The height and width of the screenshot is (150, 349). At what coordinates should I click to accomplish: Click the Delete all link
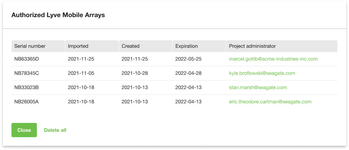coord(55,130)
